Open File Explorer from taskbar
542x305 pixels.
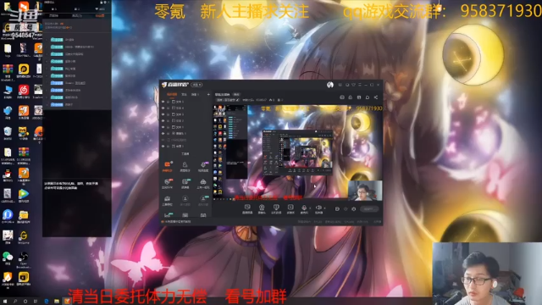click(x=57, y=302)
